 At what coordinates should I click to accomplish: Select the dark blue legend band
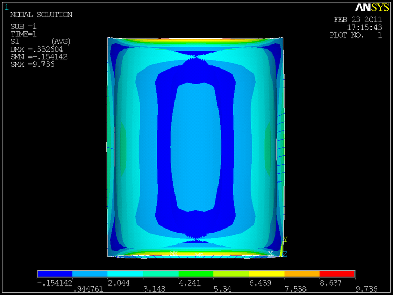pyautogui.click(x=55, y=274)
